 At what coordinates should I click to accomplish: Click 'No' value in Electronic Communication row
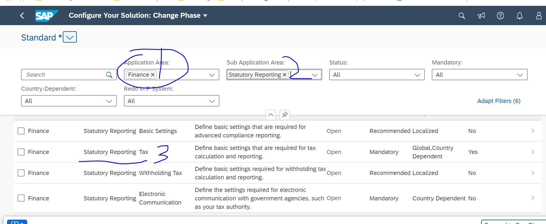pyautogui.click(x=472, y=198)
